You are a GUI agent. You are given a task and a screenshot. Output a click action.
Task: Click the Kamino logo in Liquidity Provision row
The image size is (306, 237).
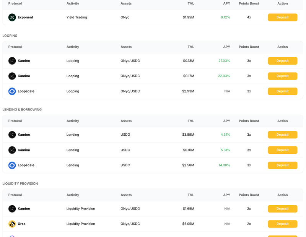pyautogui.click(x=12, y=209)
